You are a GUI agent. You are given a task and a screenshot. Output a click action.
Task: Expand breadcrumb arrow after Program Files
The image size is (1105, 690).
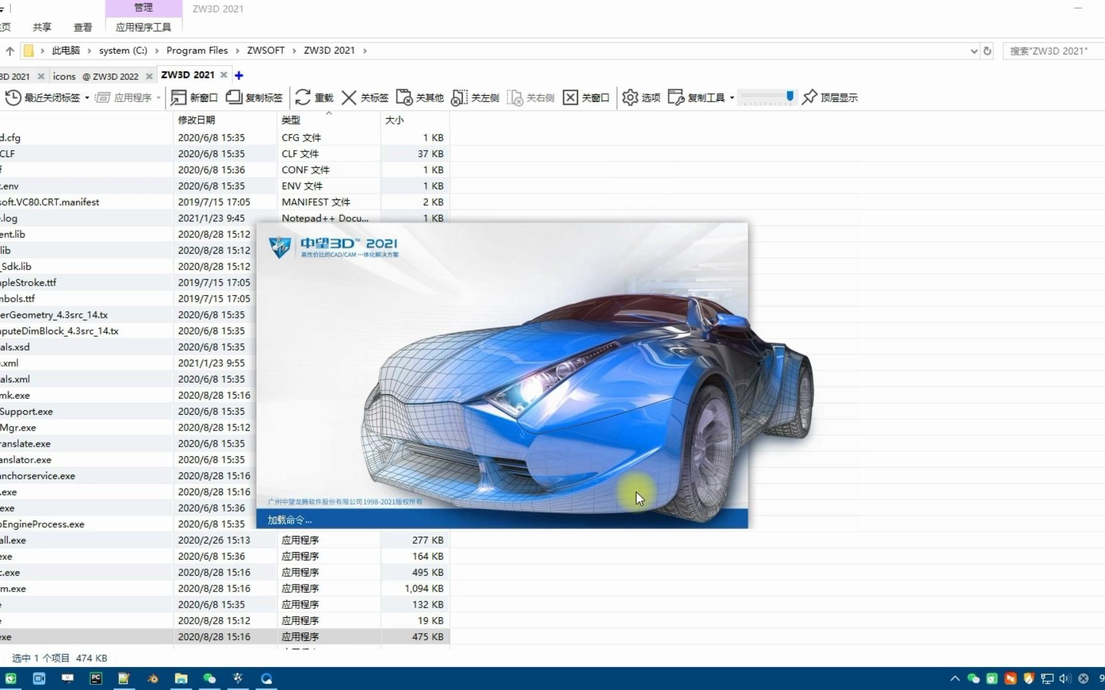pyautogui.click(x=237, y=50)
